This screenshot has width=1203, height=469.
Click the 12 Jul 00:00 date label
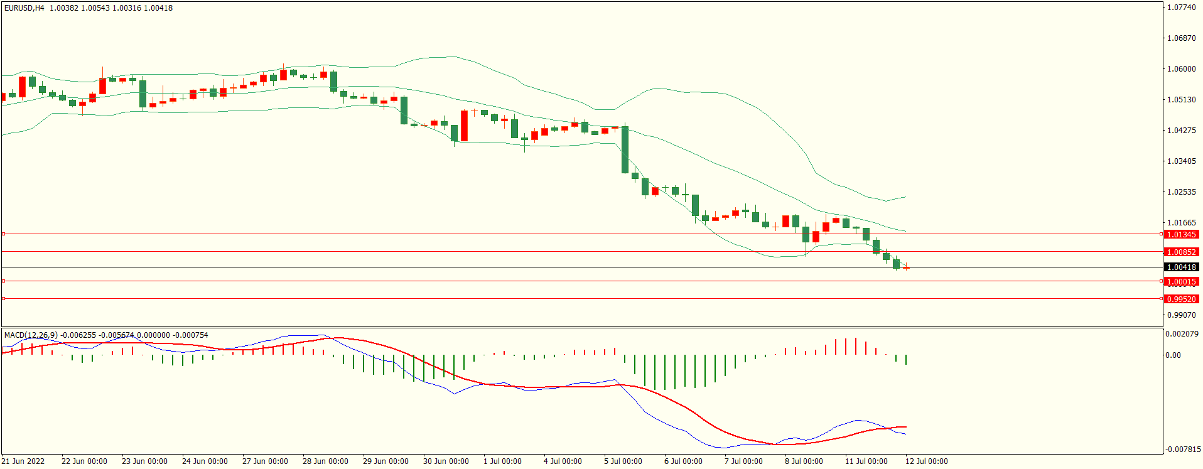coord(926,461)
